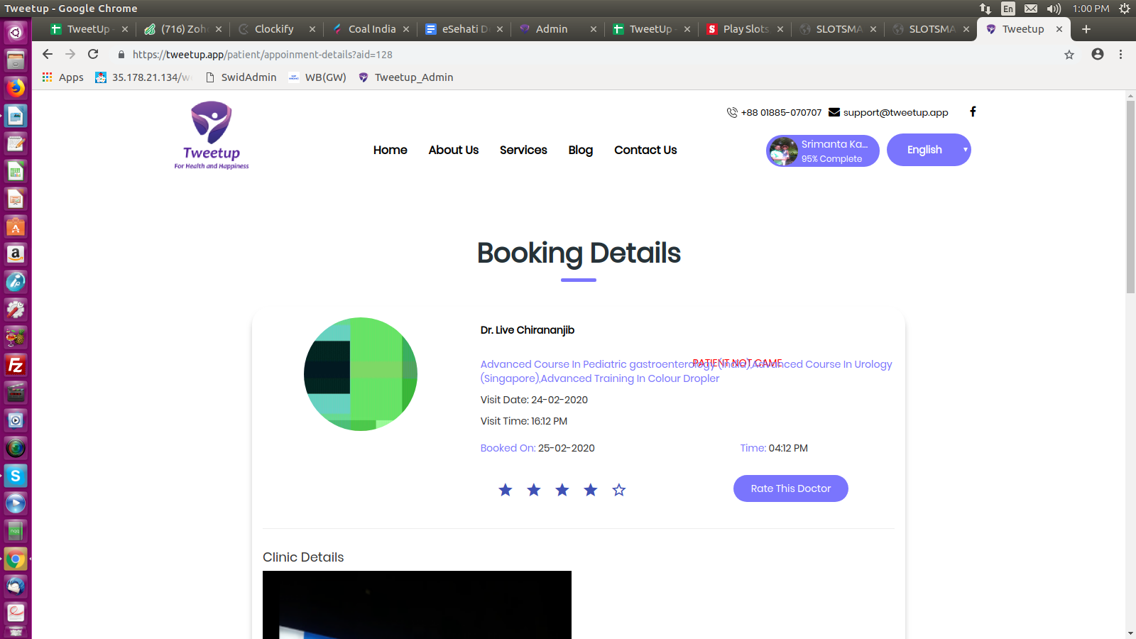This screenshot has width=1136, height=639.
Task: Click Booked On: 25-02-2020 text
Action: [537, 448]
